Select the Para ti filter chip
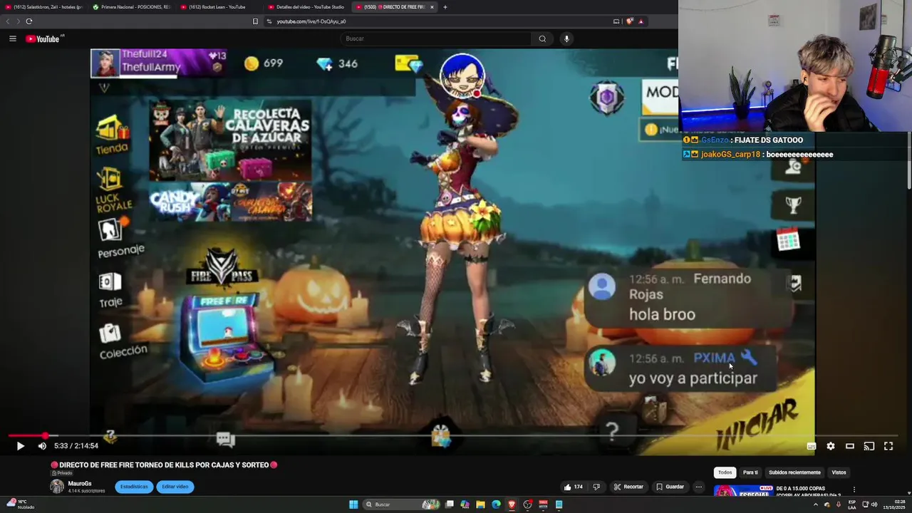 (x=750, y=472)
